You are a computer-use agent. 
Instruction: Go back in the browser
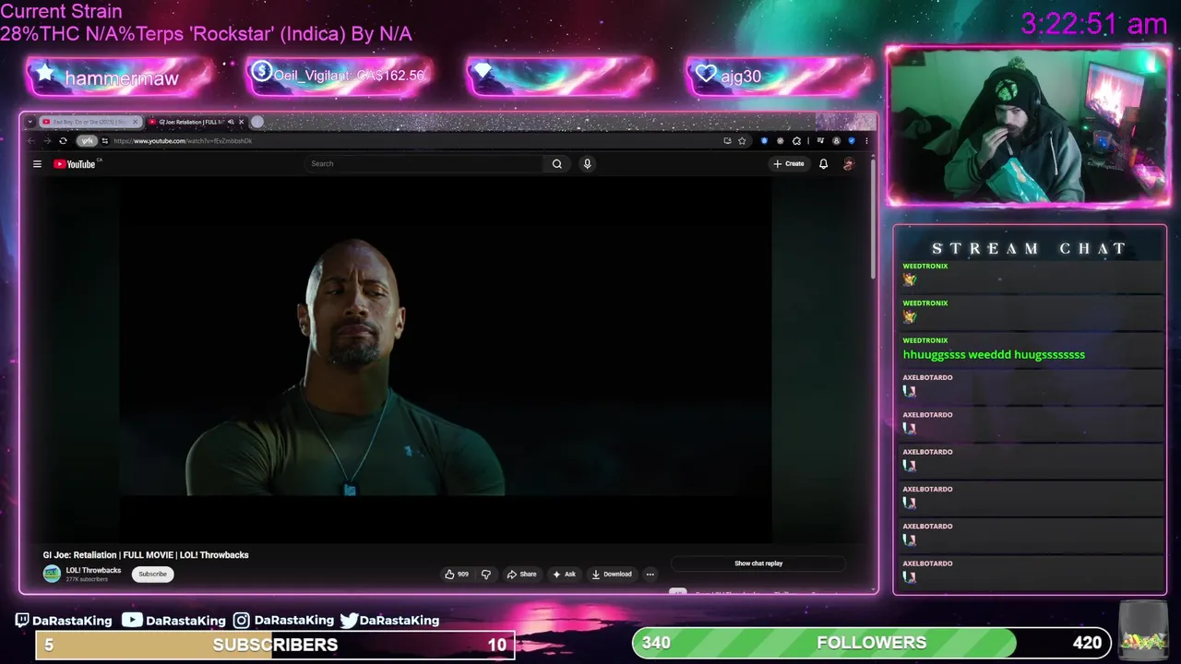[31, 141]
